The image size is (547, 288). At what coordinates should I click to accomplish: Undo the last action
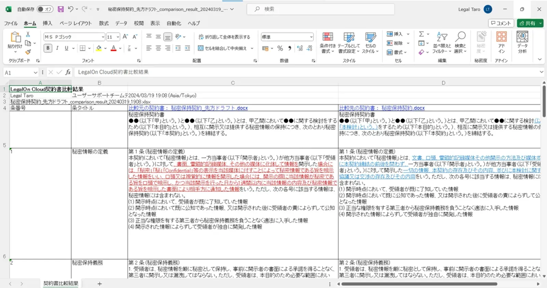(x=70, y=9)
